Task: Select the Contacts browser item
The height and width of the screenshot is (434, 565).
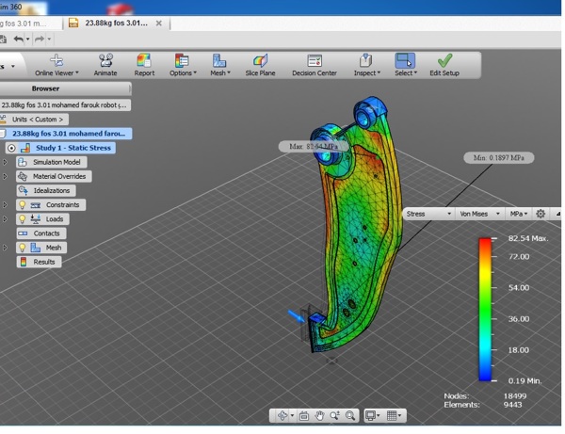Action: 46,233
